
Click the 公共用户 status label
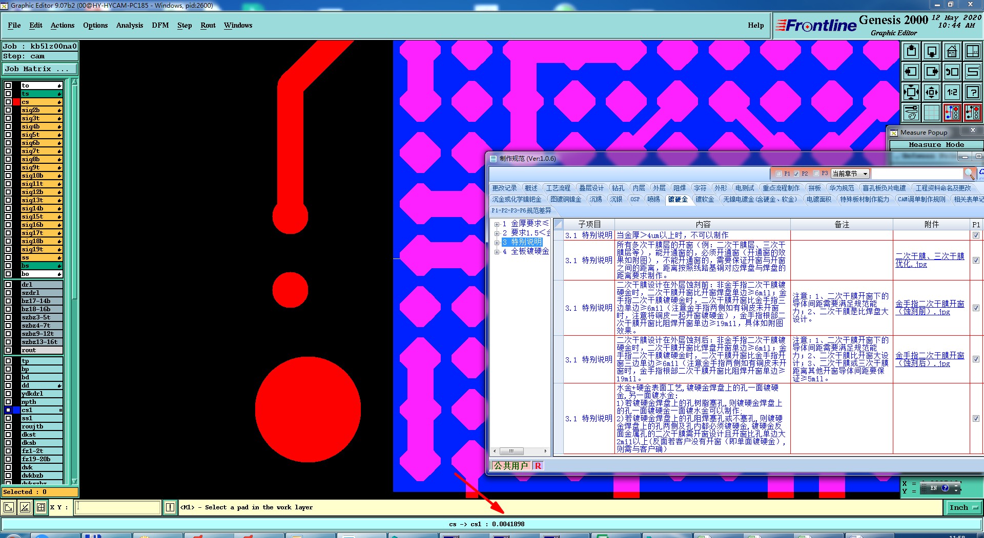[510, 465]
